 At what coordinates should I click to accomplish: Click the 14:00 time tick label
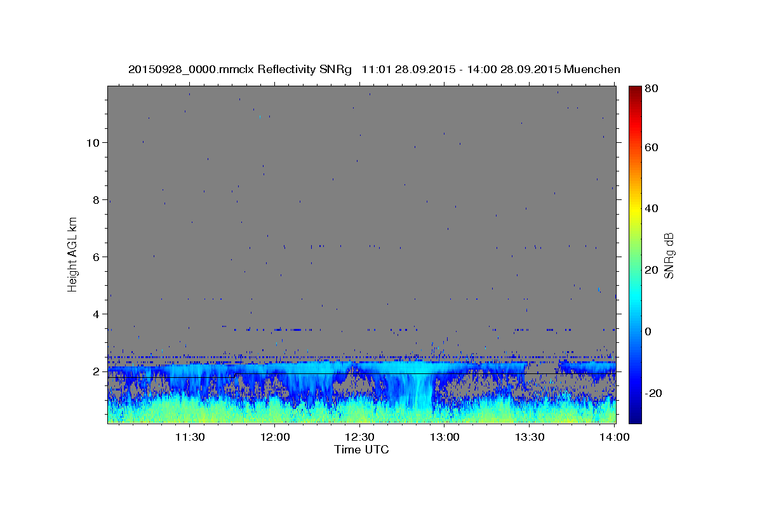tap(614, 437)
